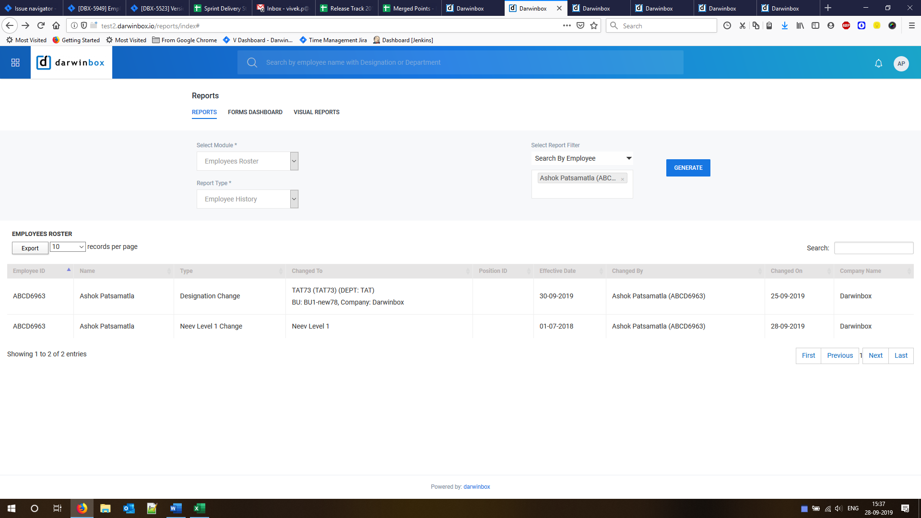Viewport: 921px width, 518px height.
Task: Reload the page with refresh icon
Action: tap(41, 26)
